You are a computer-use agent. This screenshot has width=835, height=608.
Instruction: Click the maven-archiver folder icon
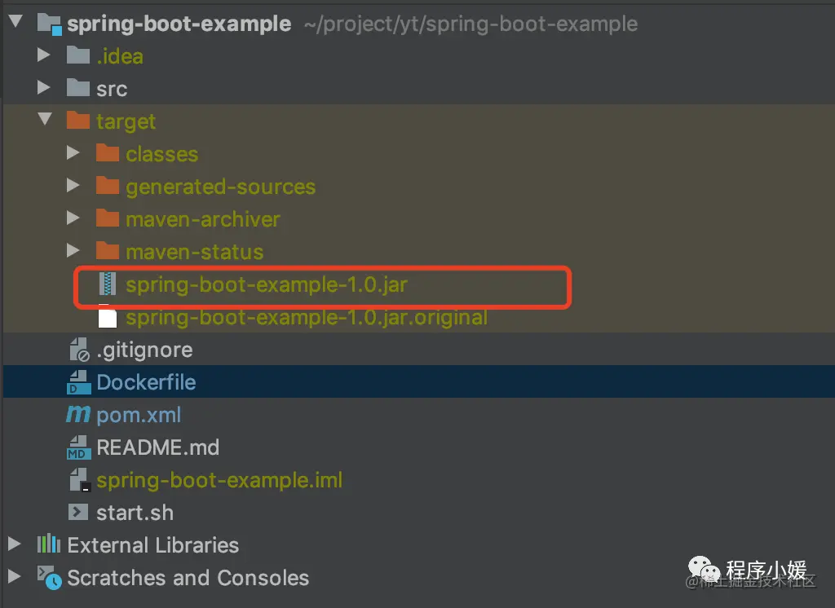tap(108, 218)
